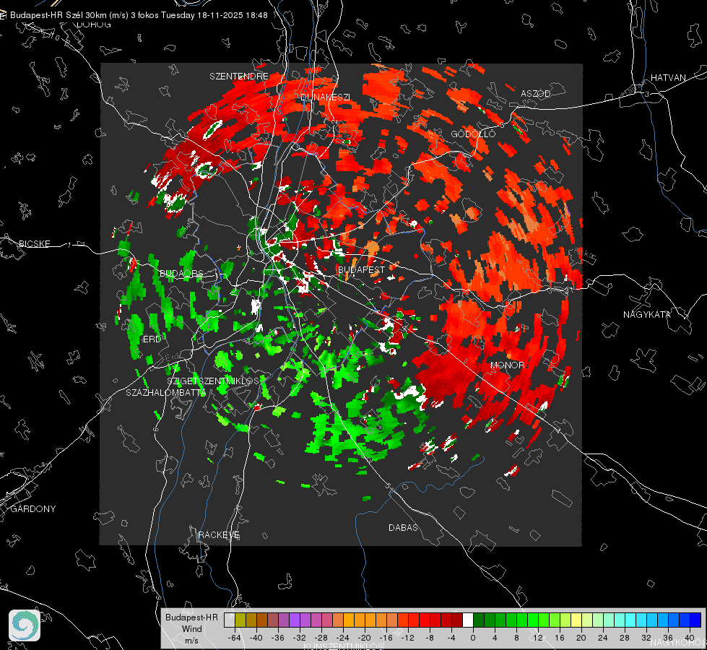Image resolution: width=707 pixels, height=650 pixels.
Task: Click the -24 legend value
Action: [x=342, y=638]
